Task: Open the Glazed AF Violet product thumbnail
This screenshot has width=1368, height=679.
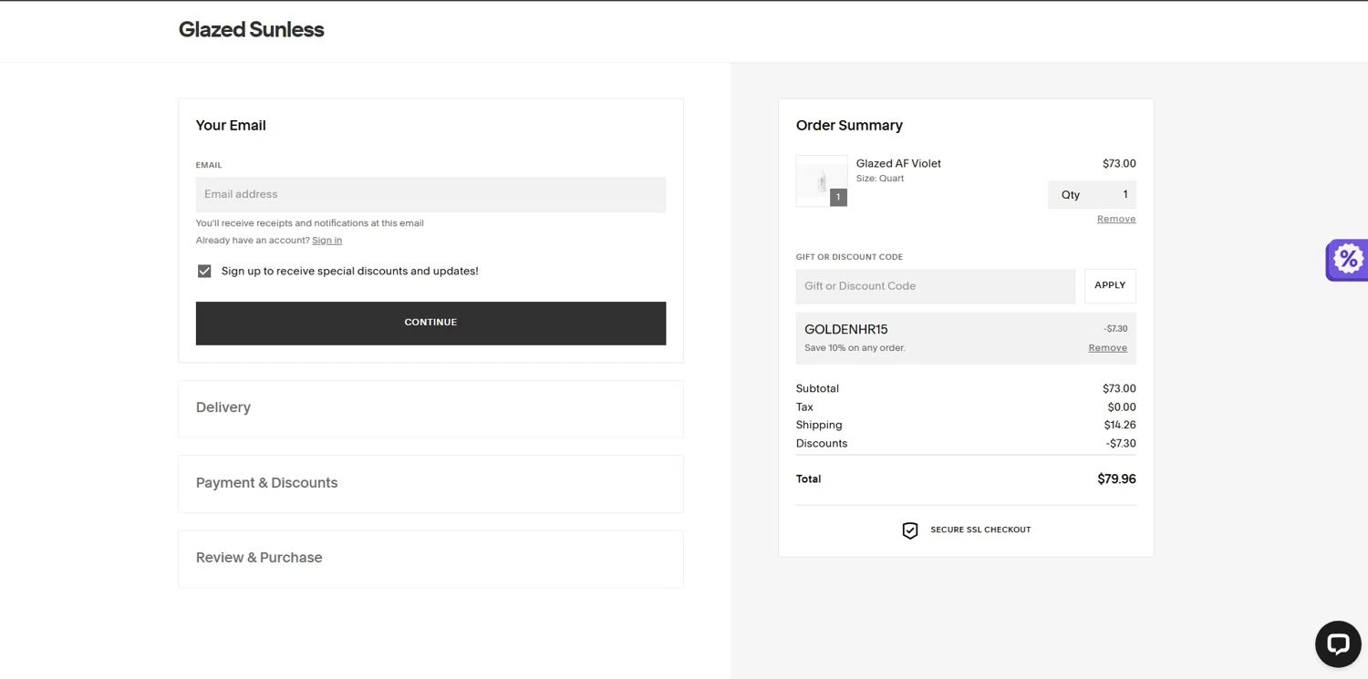Action: 822,180
